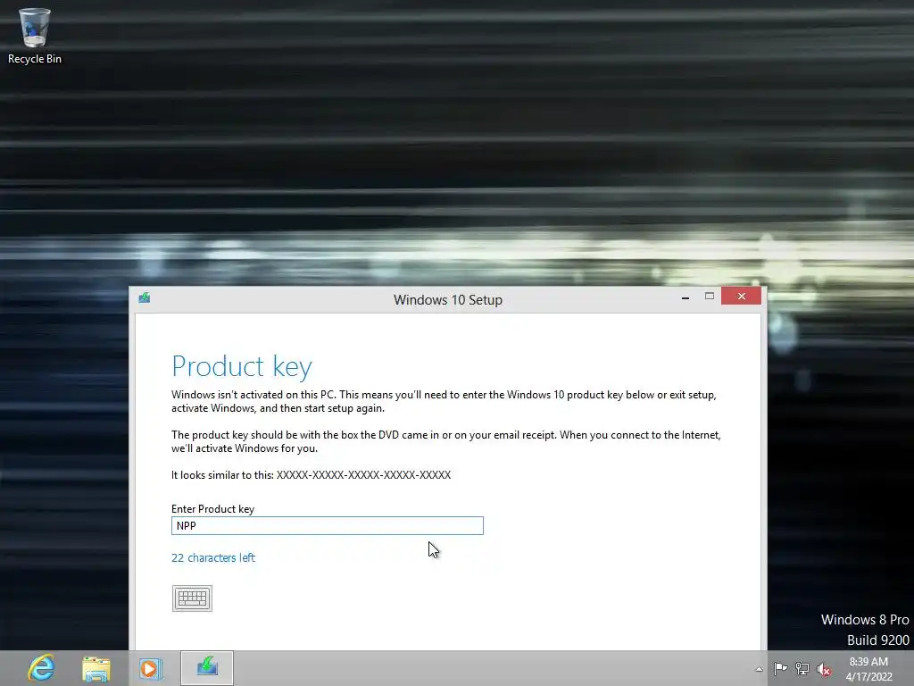This screenshot has width=914, height=686.
Task: Click the 'Product key' heading
Action: (242, 367)
